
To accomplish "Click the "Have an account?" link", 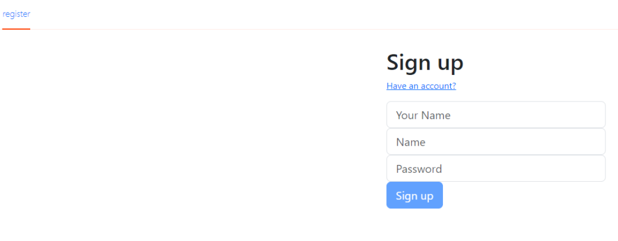I will tap(421, 86).
